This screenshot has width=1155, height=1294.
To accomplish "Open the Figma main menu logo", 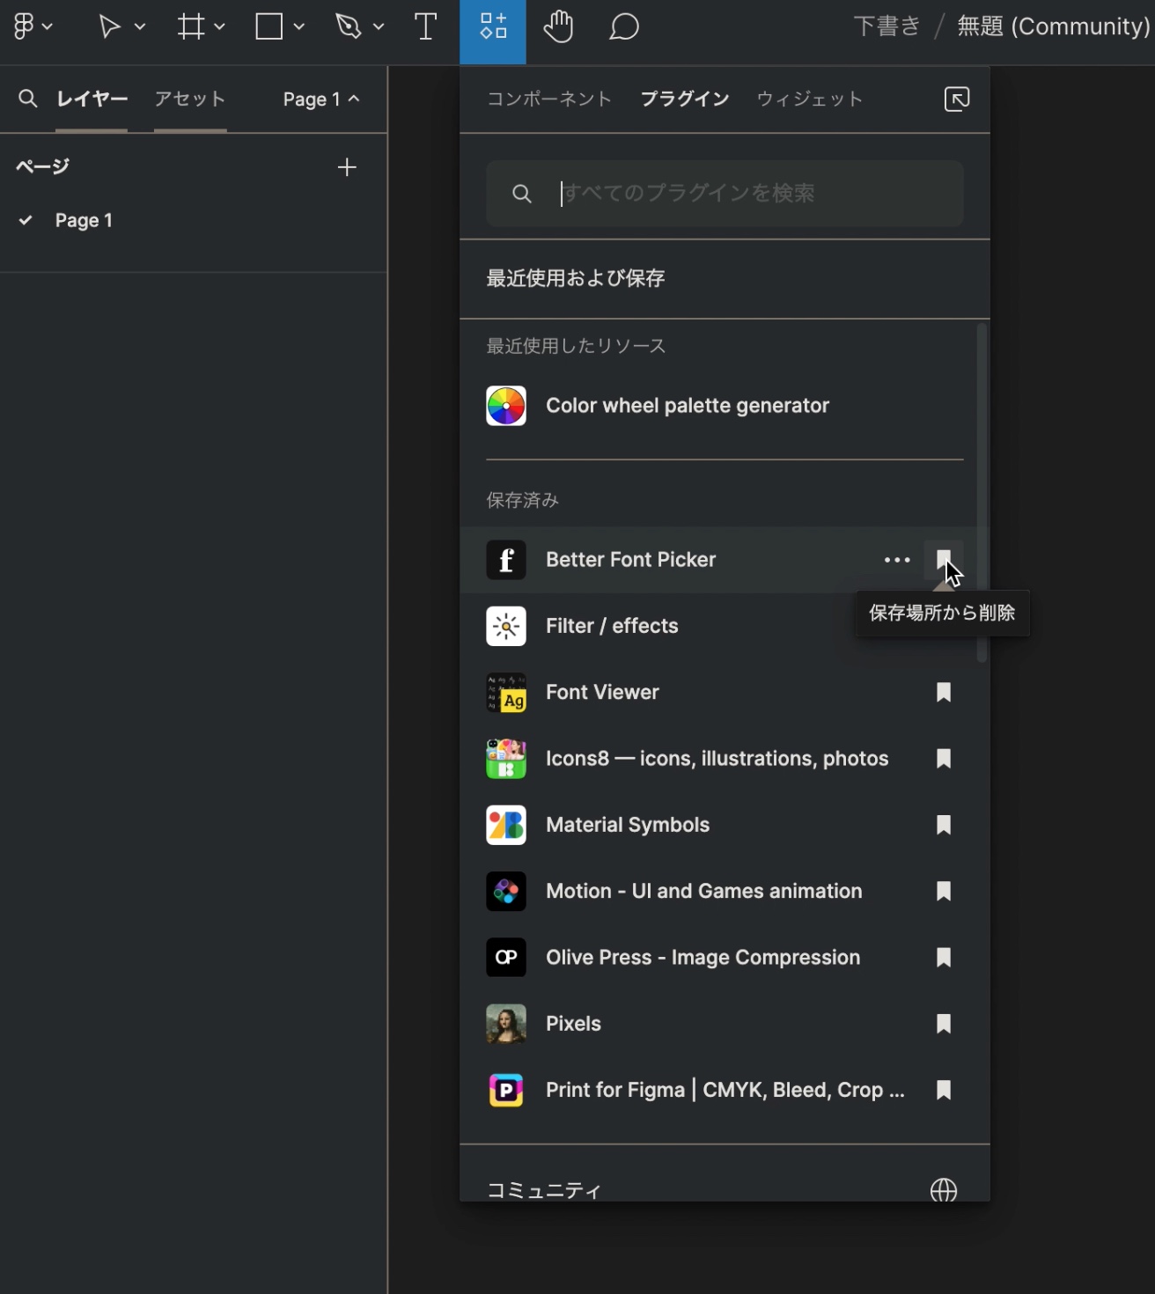I will (x=24, y=27).
